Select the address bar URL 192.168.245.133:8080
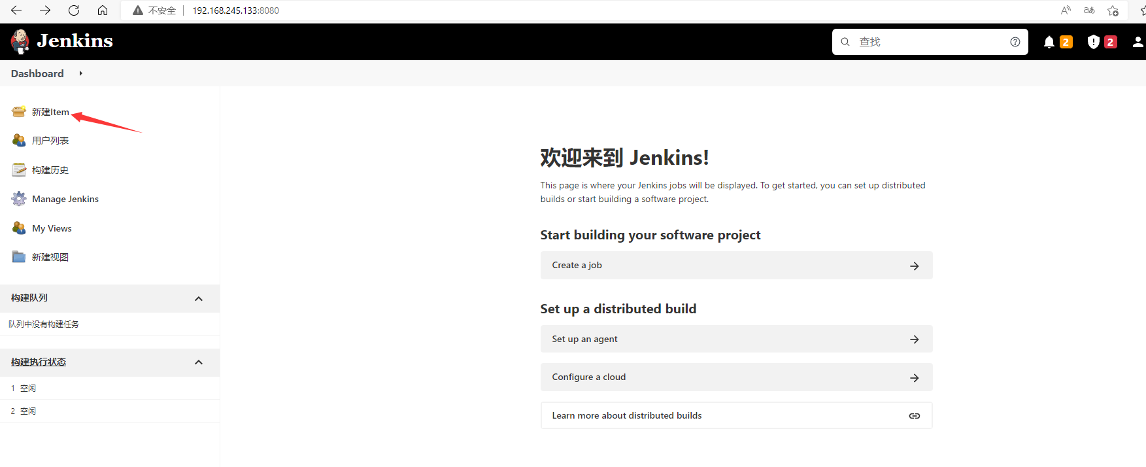1146x467 pixels. tap(235, 10)
